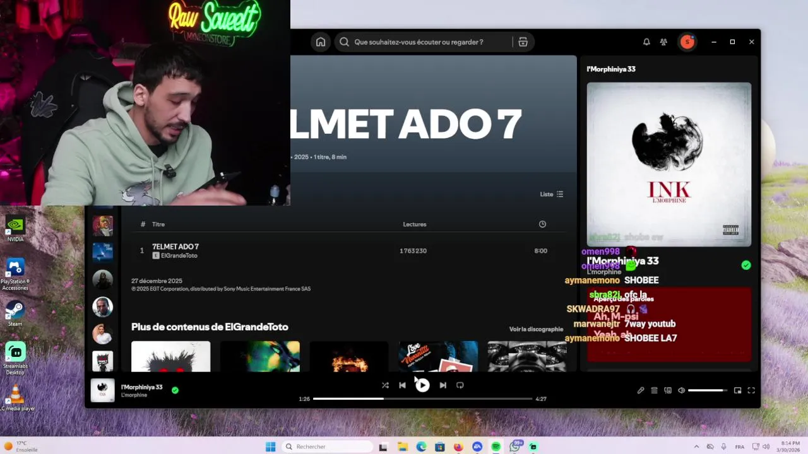Launch Steam from the desktop
The height and width of the screenshot is (454, 808).
(15, 313)
